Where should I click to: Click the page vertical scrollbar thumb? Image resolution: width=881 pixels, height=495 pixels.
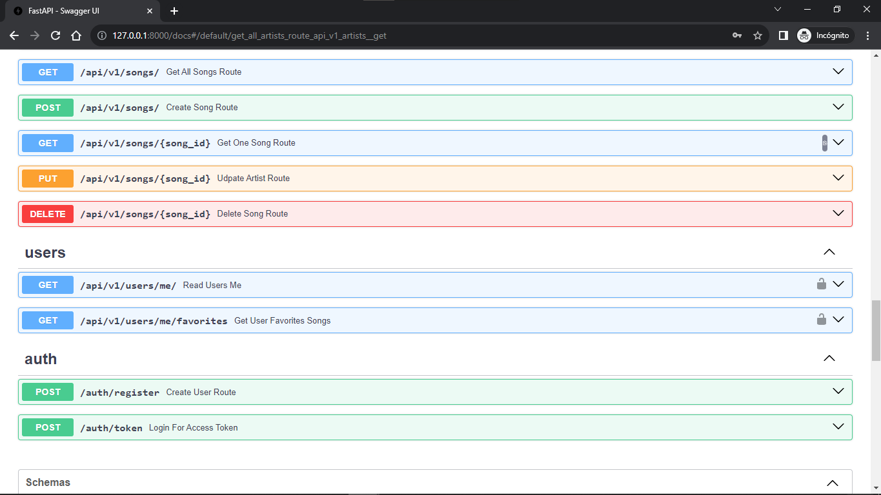tap(876, 331)
